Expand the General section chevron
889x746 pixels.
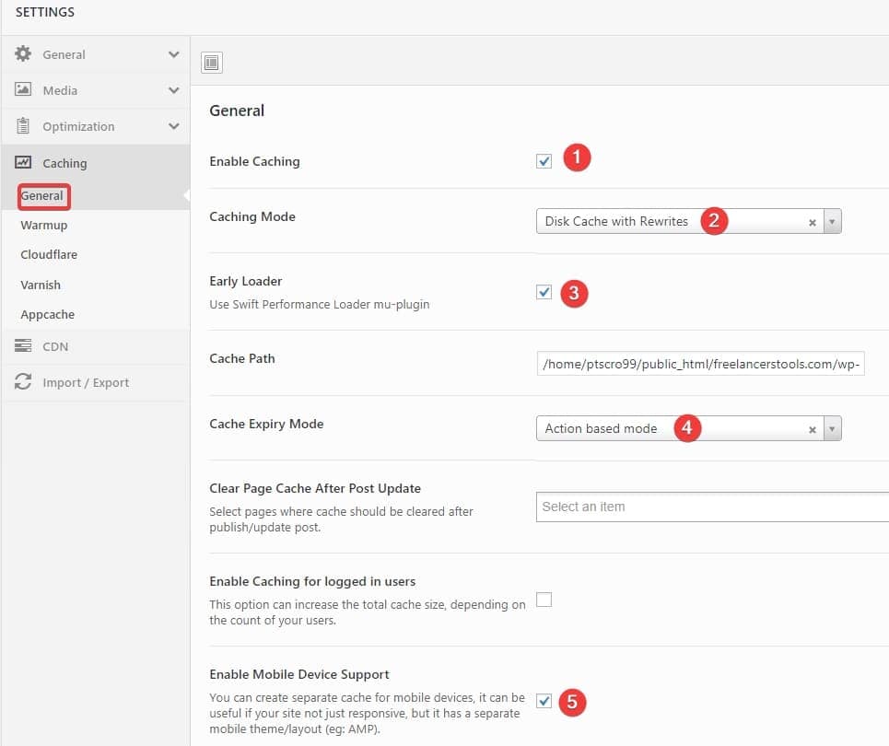[174, 54]
